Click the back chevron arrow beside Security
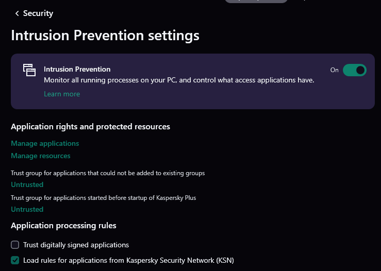Viewport: 381px width, 271px height. click(17, 13)
